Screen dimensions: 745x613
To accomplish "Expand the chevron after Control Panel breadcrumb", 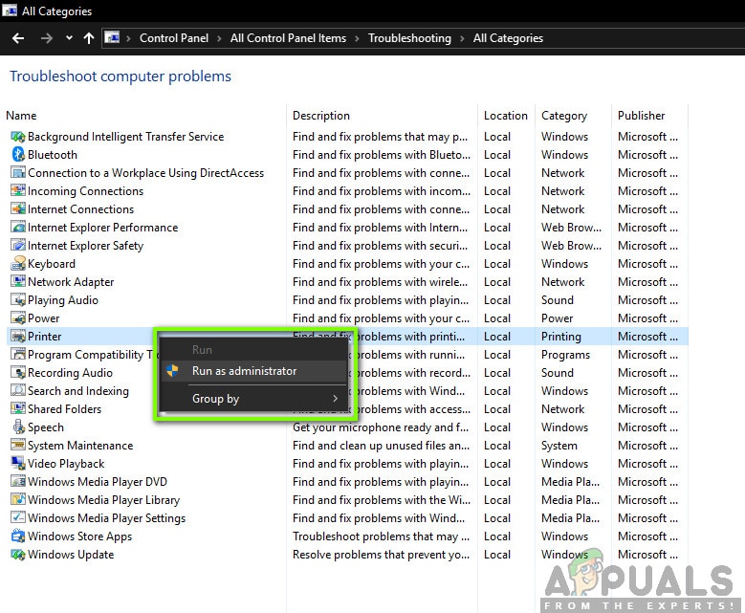I will click(x=220, y=38).
